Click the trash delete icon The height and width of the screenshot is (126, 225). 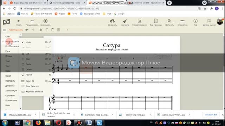[x=59, y=30]
